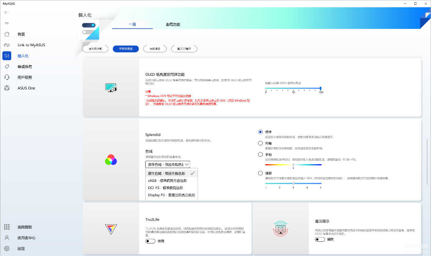Select the 護眼 eye-care radio button
Viewport: 431px width, 256px height.
tap(261, 173)
